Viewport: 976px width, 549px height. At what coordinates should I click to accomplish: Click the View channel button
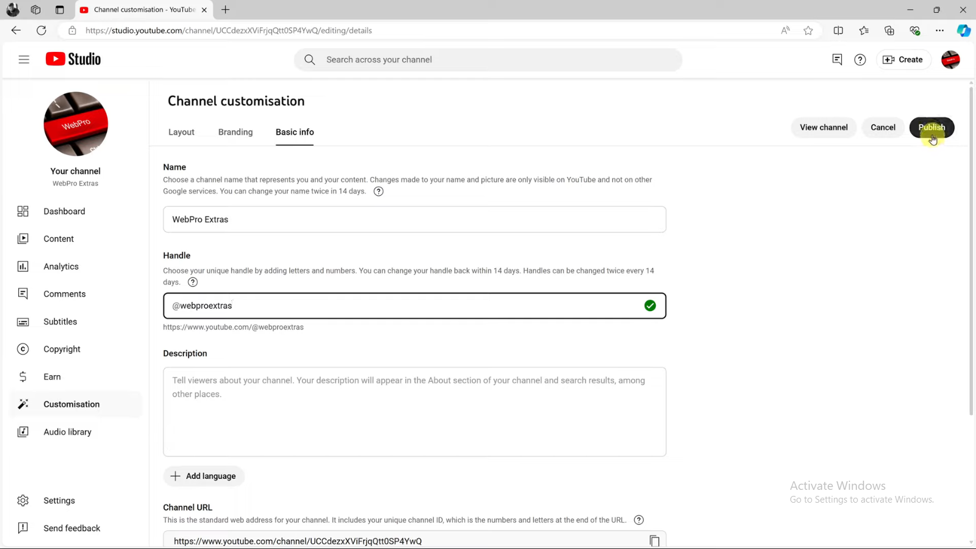(x=823, y=127)
